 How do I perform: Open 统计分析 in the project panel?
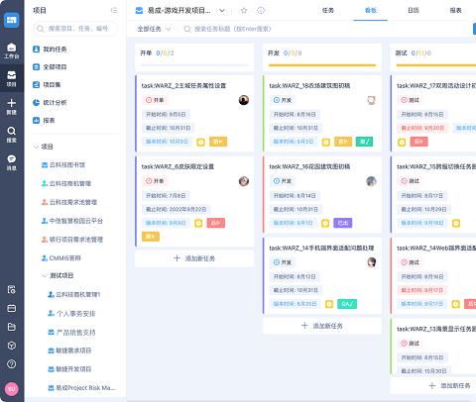tap(50, 103)
